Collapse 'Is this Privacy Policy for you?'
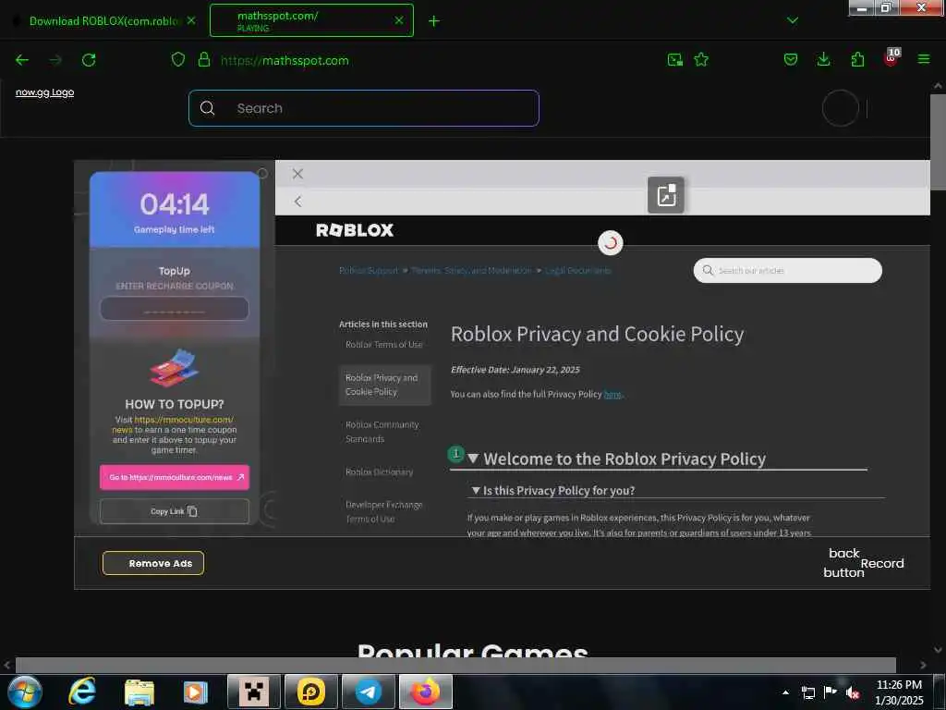 click(476, 490)
